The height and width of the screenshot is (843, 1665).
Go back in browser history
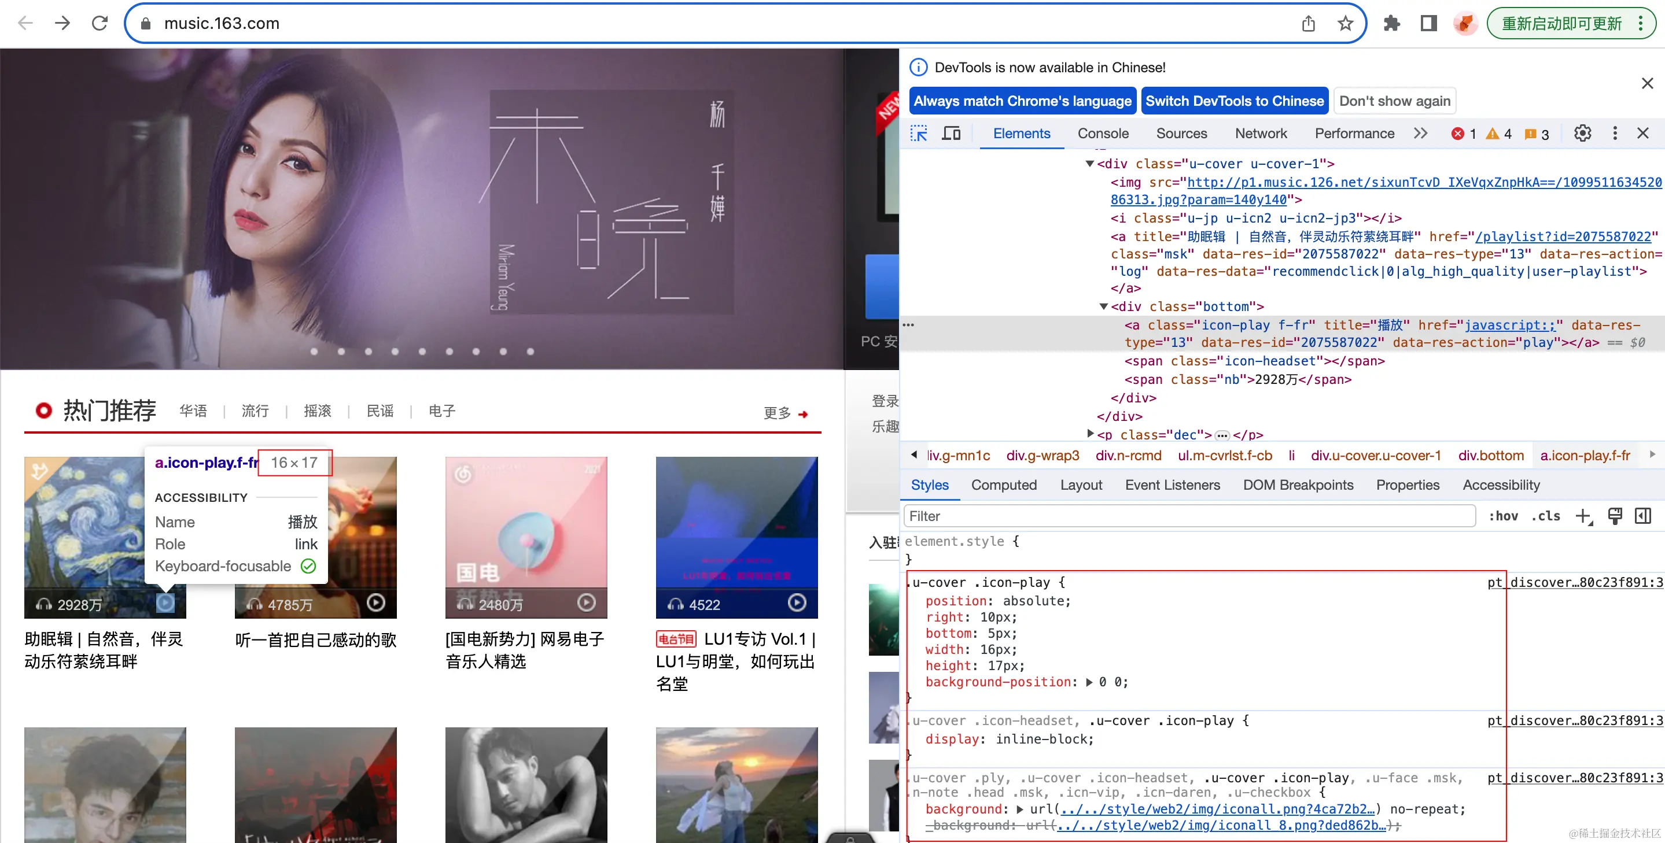25,23
